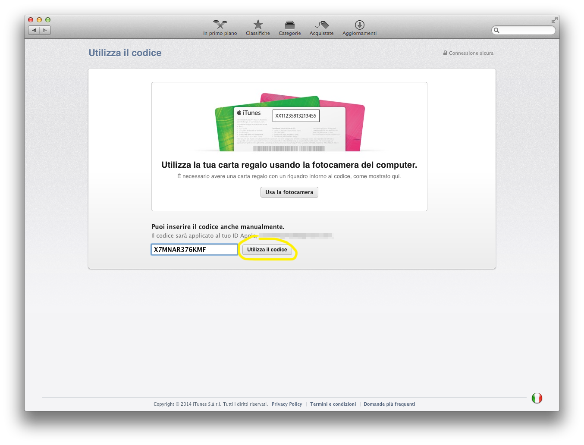Open the Acquistate purchases tab

coord(322,28)
